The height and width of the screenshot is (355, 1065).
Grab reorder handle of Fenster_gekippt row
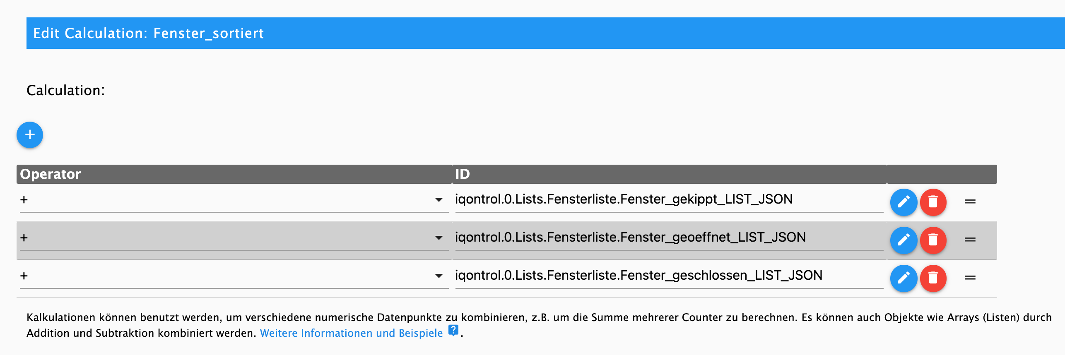pos(970,201)
